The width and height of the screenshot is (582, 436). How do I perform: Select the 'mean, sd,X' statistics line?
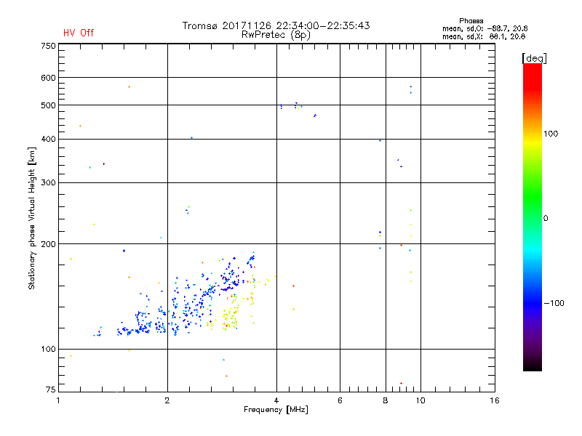point(484,36)
